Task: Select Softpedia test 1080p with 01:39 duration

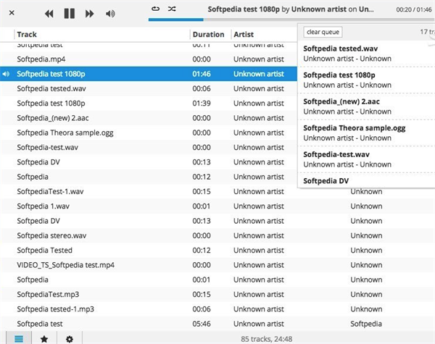Action: (149, 103)
